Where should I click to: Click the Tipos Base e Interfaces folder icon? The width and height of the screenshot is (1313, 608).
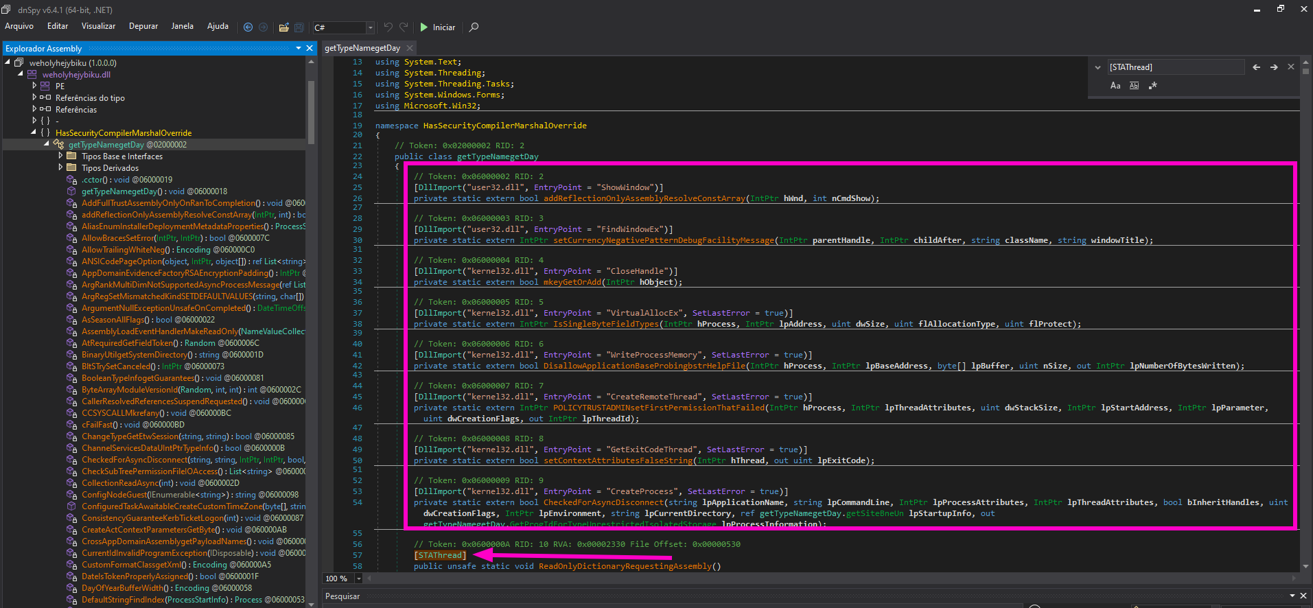tap(71, 156)
